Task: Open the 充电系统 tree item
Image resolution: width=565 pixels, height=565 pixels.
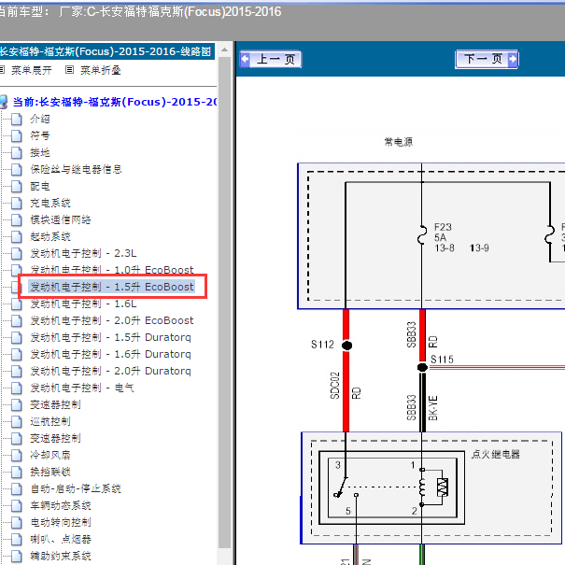Action: (x=50, y=203)
